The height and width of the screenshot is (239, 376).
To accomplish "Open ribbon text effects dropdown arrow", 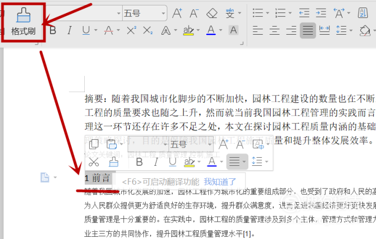I will coord(176,30).
